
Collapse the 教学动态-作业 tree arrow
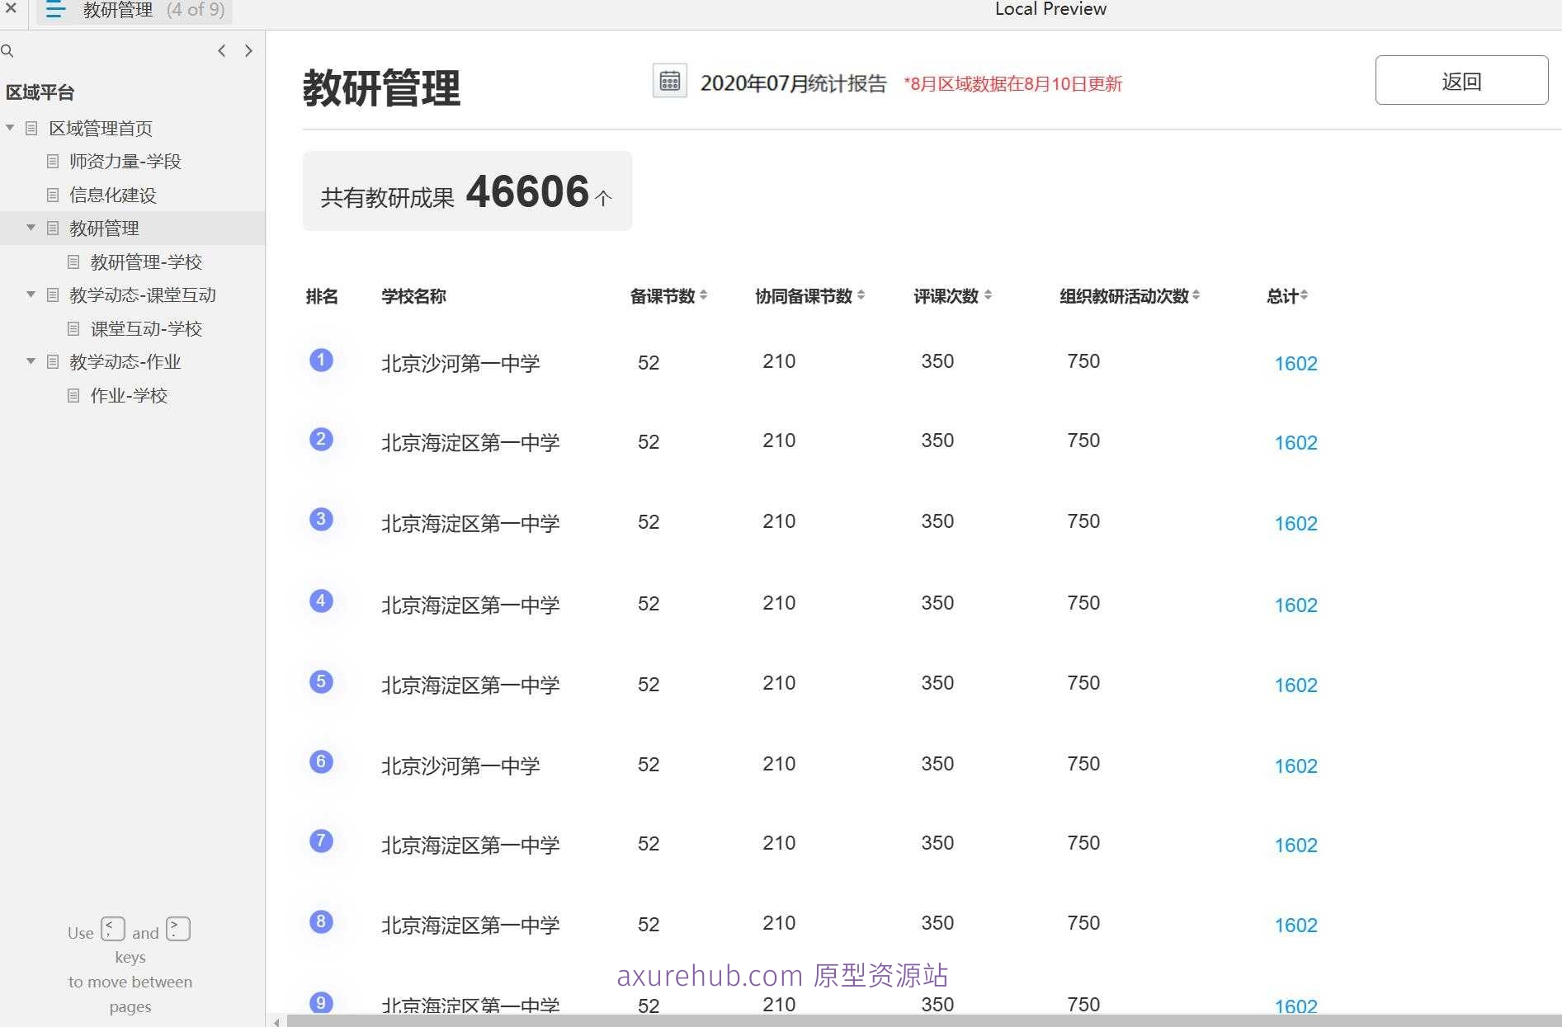point(31,361)
